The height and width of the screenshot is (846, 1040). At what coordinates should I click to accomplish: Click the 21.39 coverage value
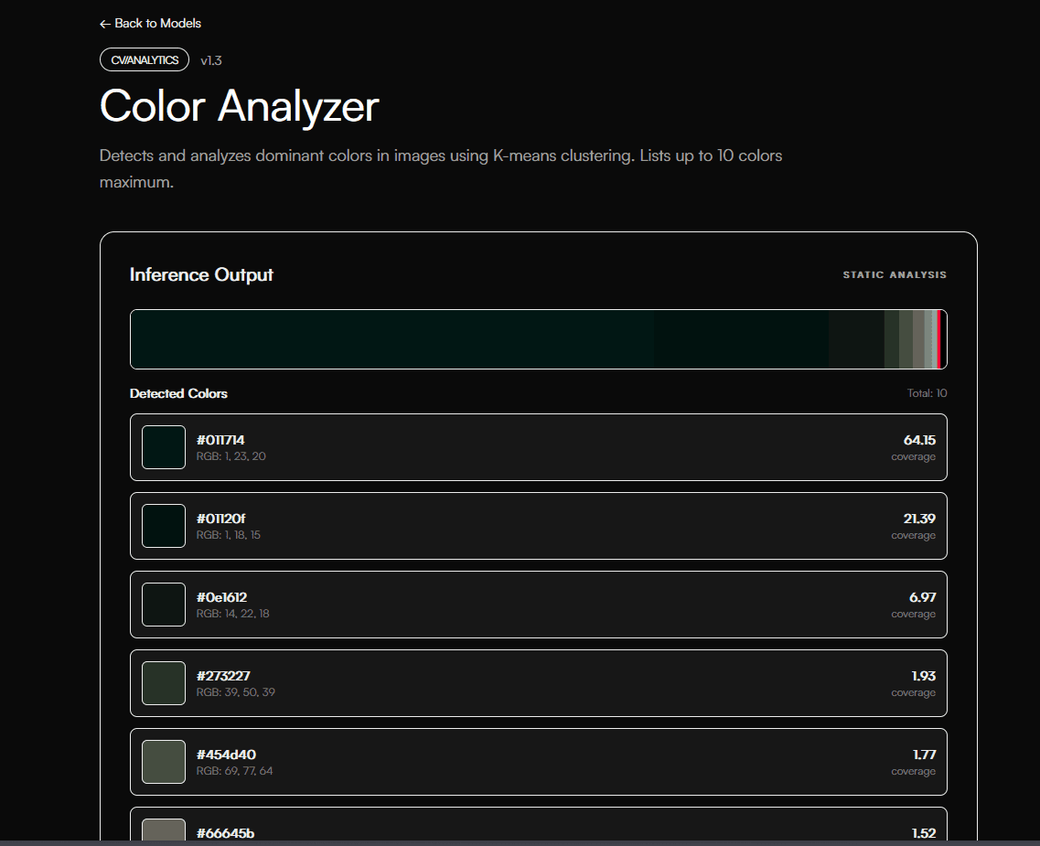coord(919,519)
